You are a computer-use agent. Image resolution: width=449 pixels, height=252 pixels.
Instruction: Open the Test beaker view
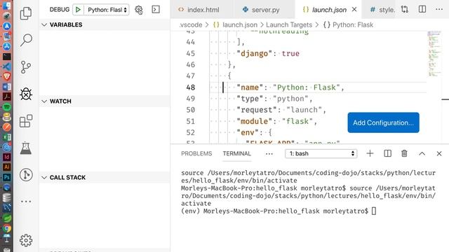pos(26,148)
